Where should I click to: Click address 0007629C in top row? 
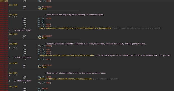pos(4,1)
